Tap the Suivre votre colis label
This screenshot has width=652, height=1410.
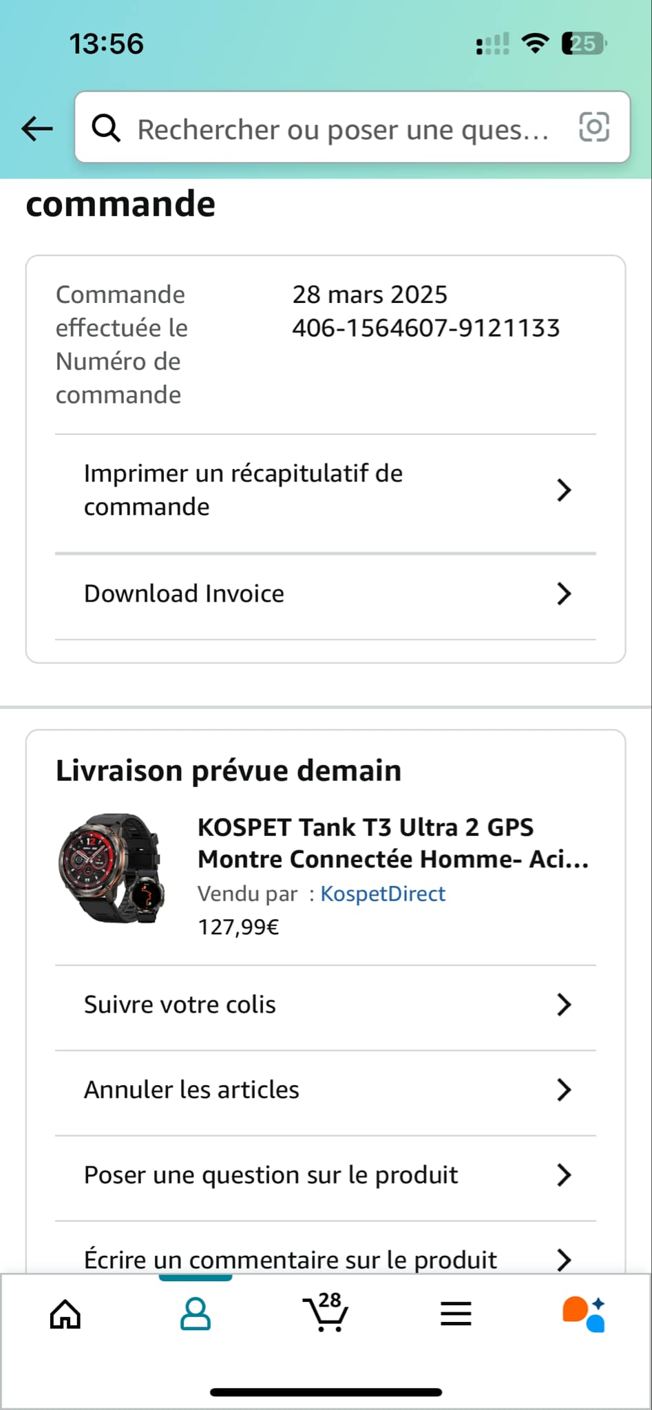tap(180, 1004)
